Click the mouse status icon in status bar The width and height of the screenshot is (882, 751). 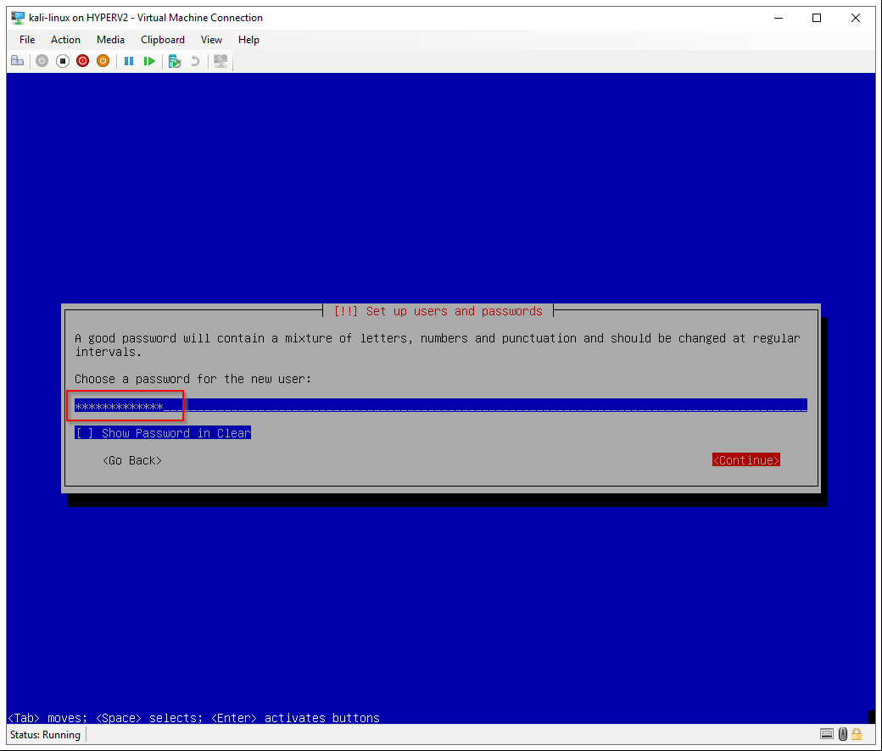(842, 735)
